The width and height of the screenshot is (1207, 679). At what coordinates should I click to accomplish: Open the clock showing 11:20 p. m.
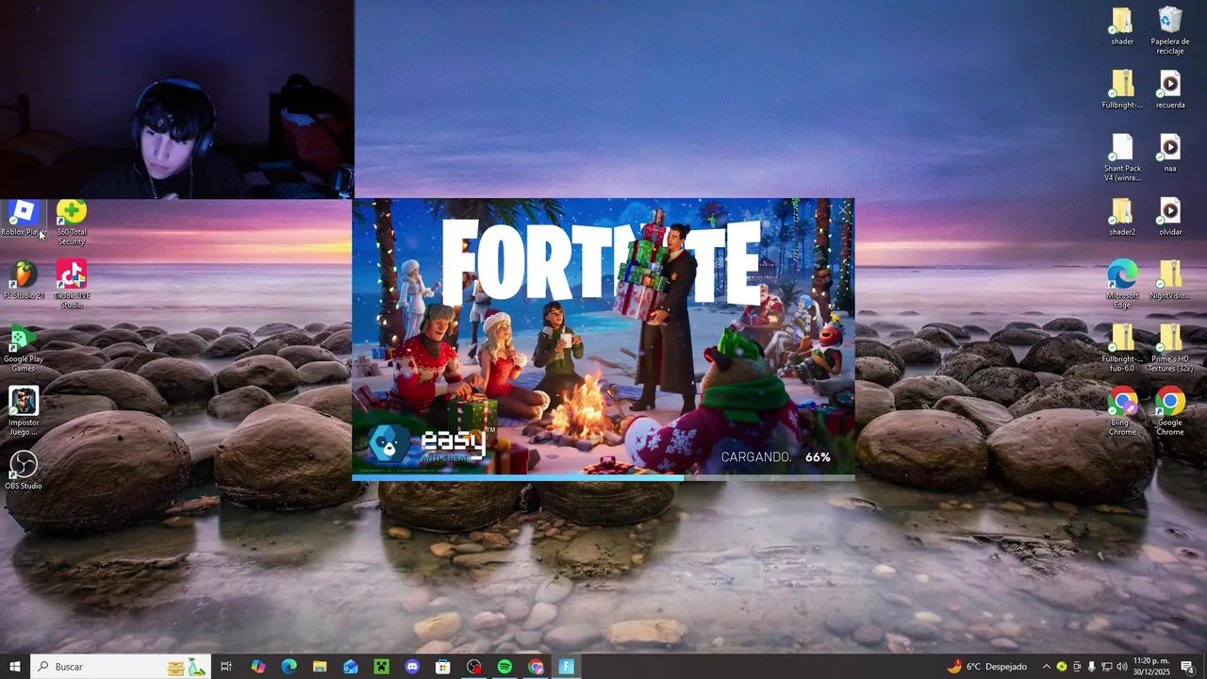pos(1151,667)
